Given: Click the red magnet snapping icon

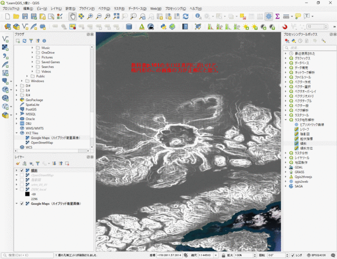Looking at the screenshot, I should (284, 27).
